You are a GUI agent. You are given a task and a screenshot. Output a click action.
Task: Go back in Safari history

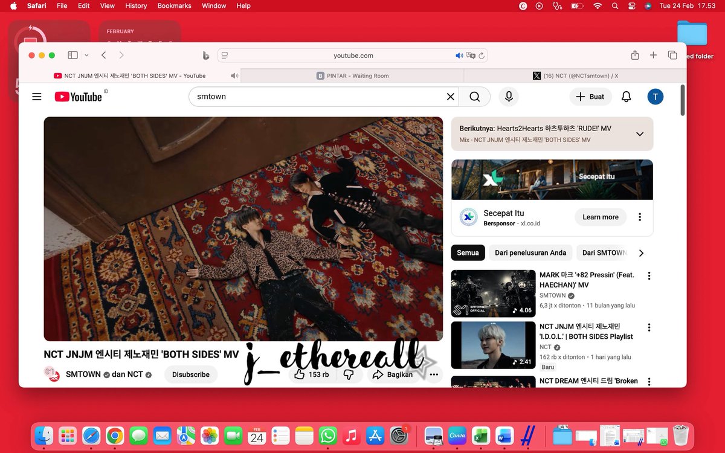point(103,55)
